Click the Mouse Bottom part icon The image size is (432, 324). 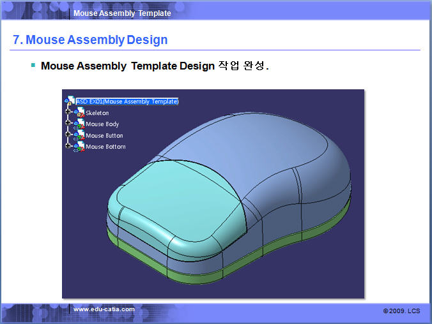tap(79, 147)
